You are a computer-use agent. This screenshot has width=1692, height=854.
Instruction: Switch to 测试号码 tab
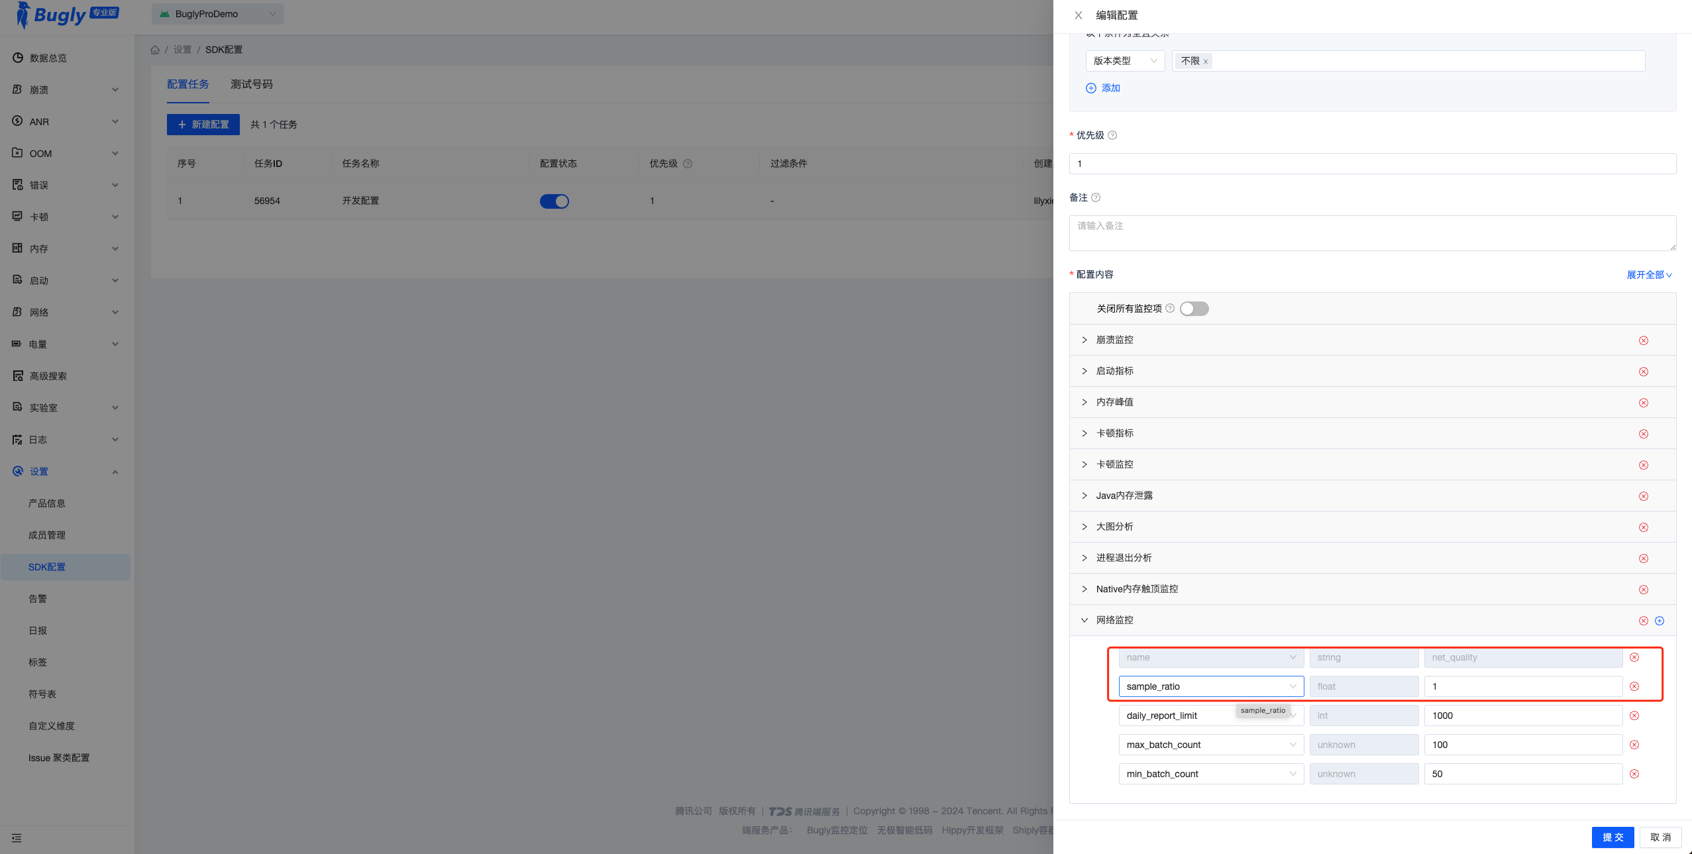250,84
